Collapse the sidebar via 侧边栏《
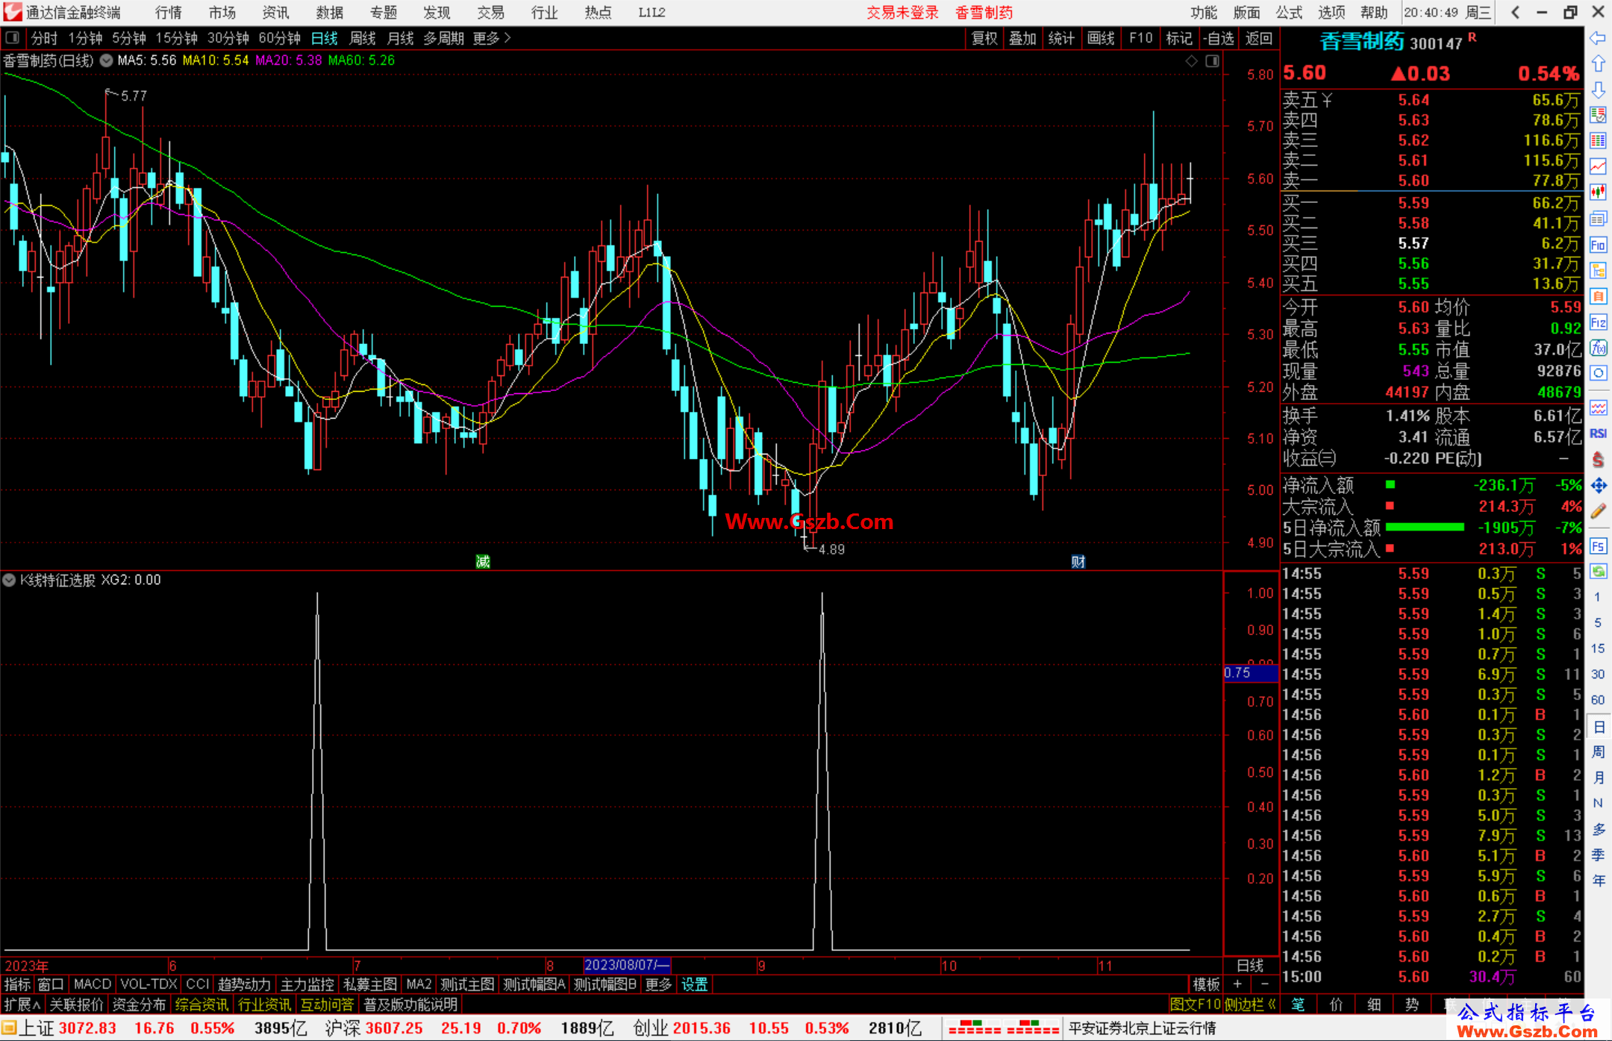The height and width of the screenshot is (1041, 1612). point(1250,1004)
